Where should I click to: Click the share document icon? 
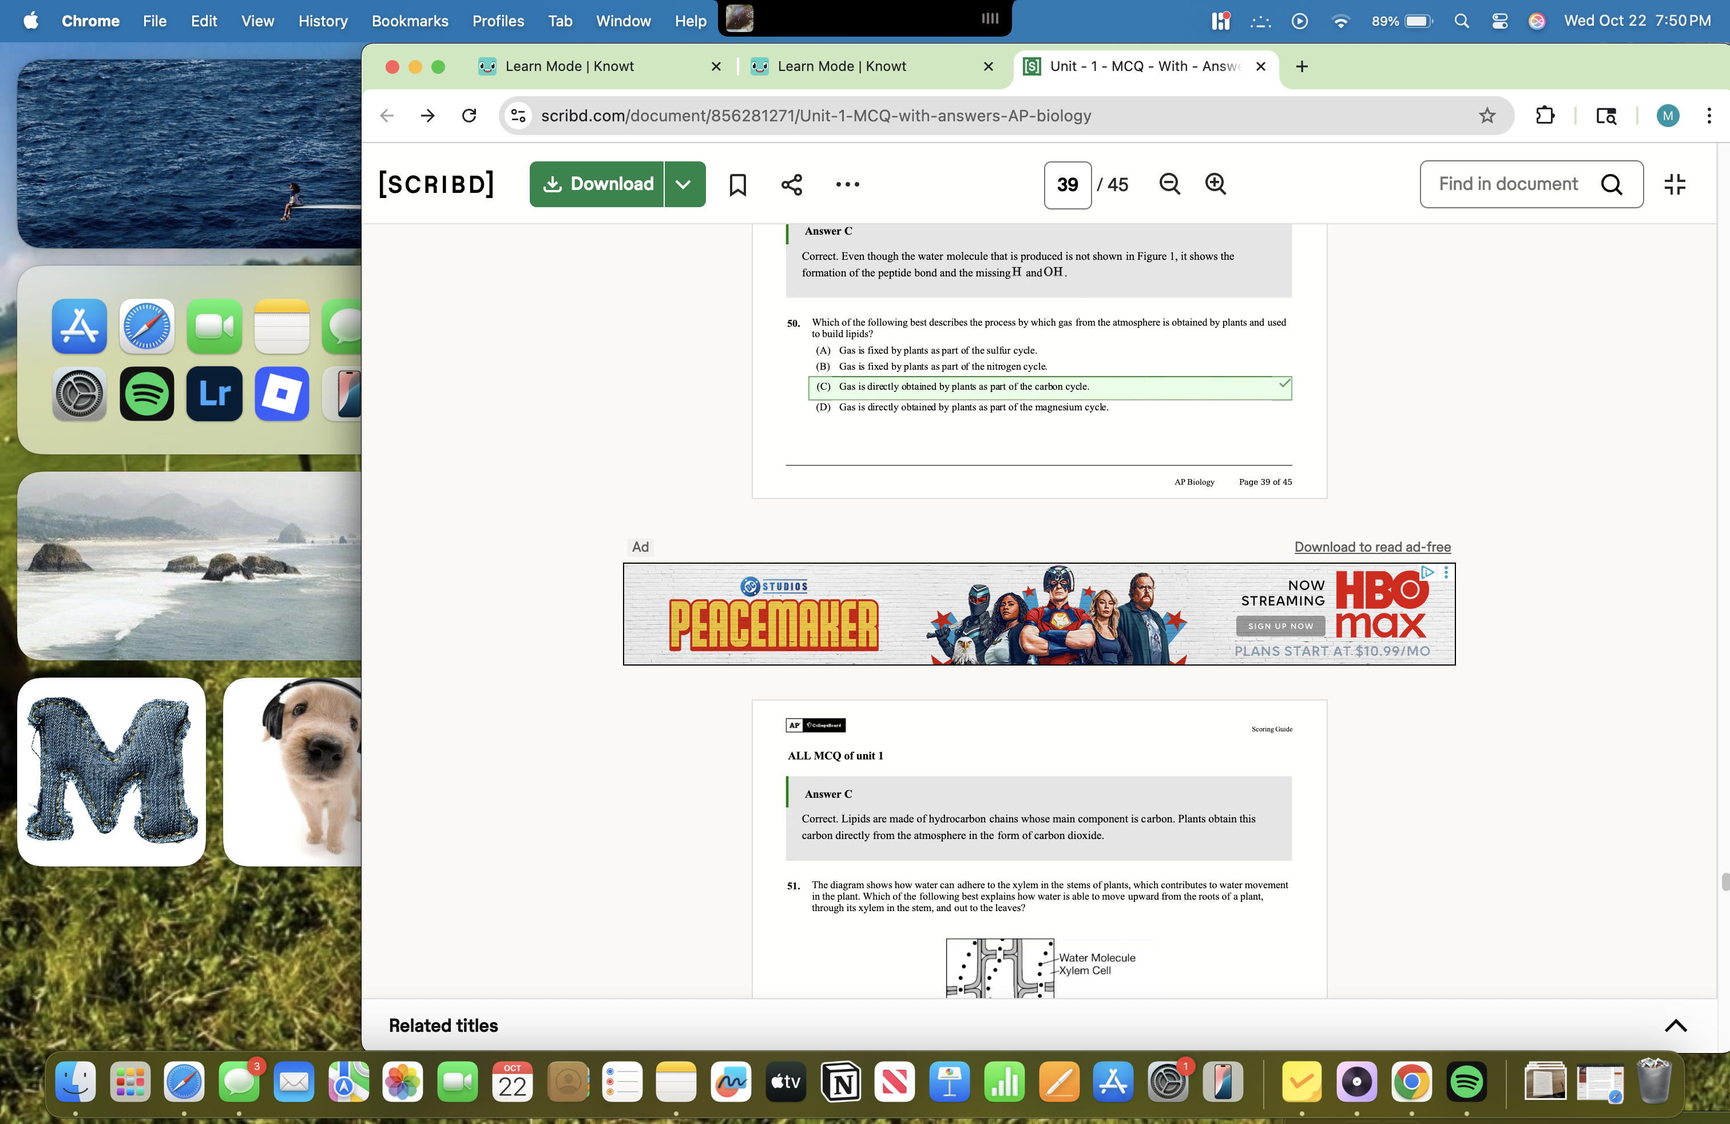(792, 185)
